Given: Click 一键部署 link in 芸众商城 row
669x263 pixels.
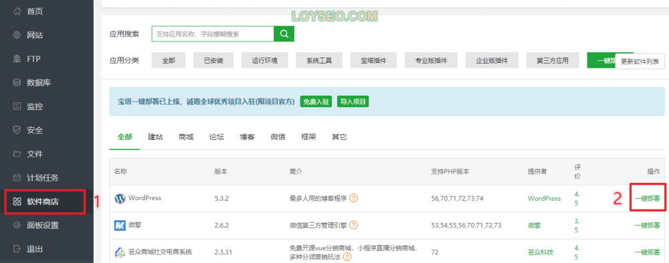Looking at the screenshot, I should click(647, 252).
